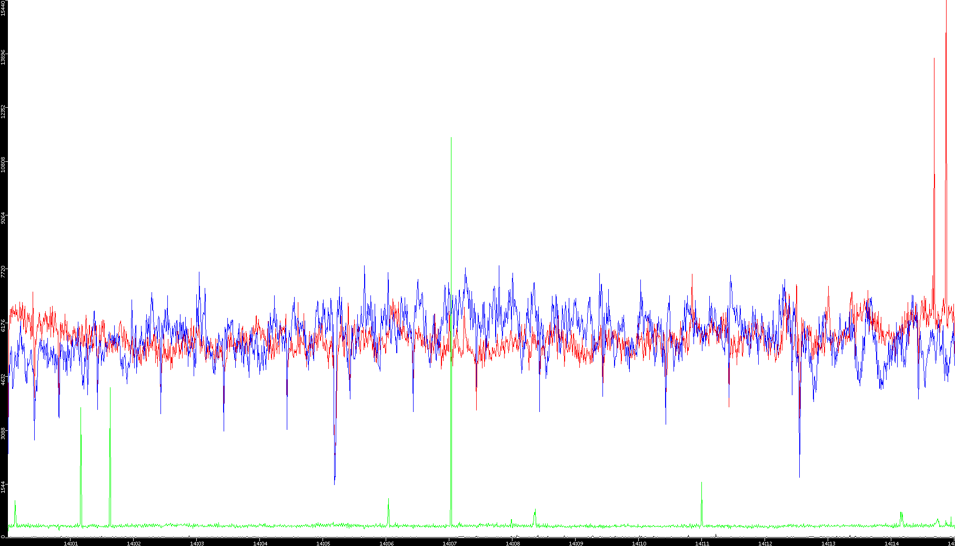
Task: Click the 14:13 time label
Action: tap(828, 543)
